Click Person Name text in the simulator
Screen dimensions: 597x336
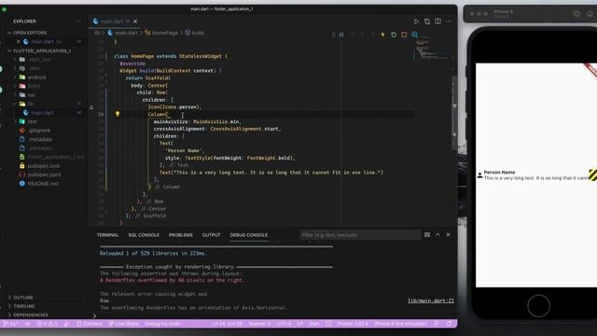(x=499, y=172)
